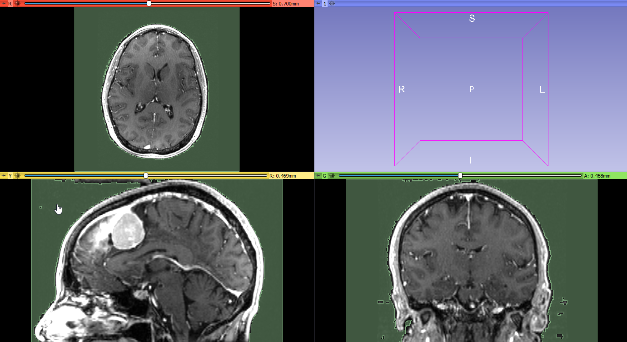Click the 'P' posterior label in 3D view
The width and height of the screenshot is (627, 342).
pos(472,89)
